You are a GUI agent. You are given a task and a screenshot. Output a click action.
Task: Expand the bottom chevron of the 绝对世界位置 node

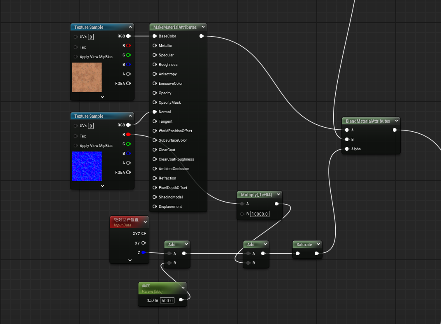130,260
